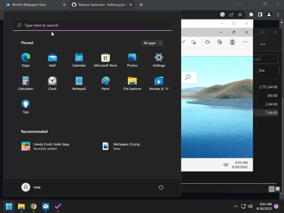The image size is (284, 213).
Task: Switch File Explorer to large thumbnails view
Action: pyautogui.click(x=277, y=189)
